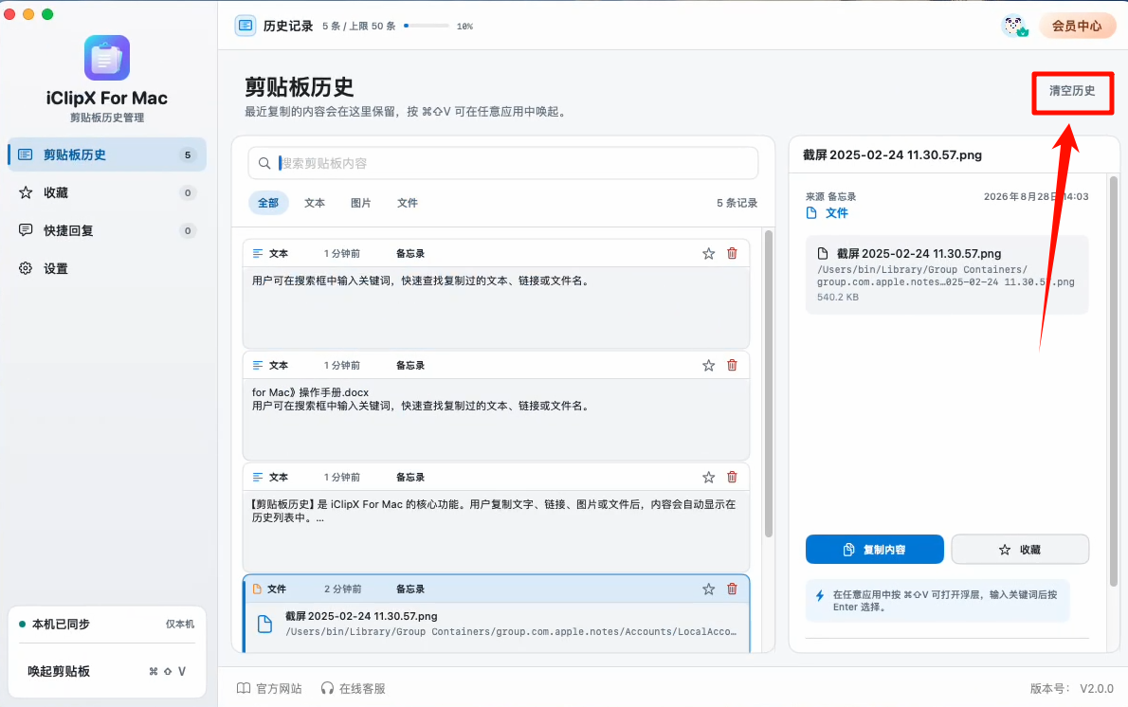Click the file path in detail card

pos(945,276)
